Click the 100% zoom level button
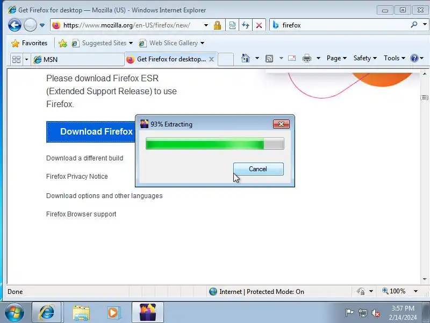 click(394, 291)
